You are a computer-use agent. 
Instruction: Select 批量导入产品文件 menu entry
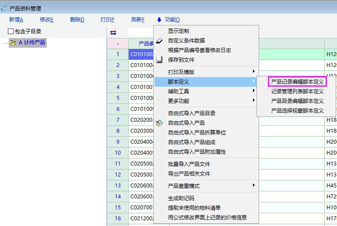(189, 164)
